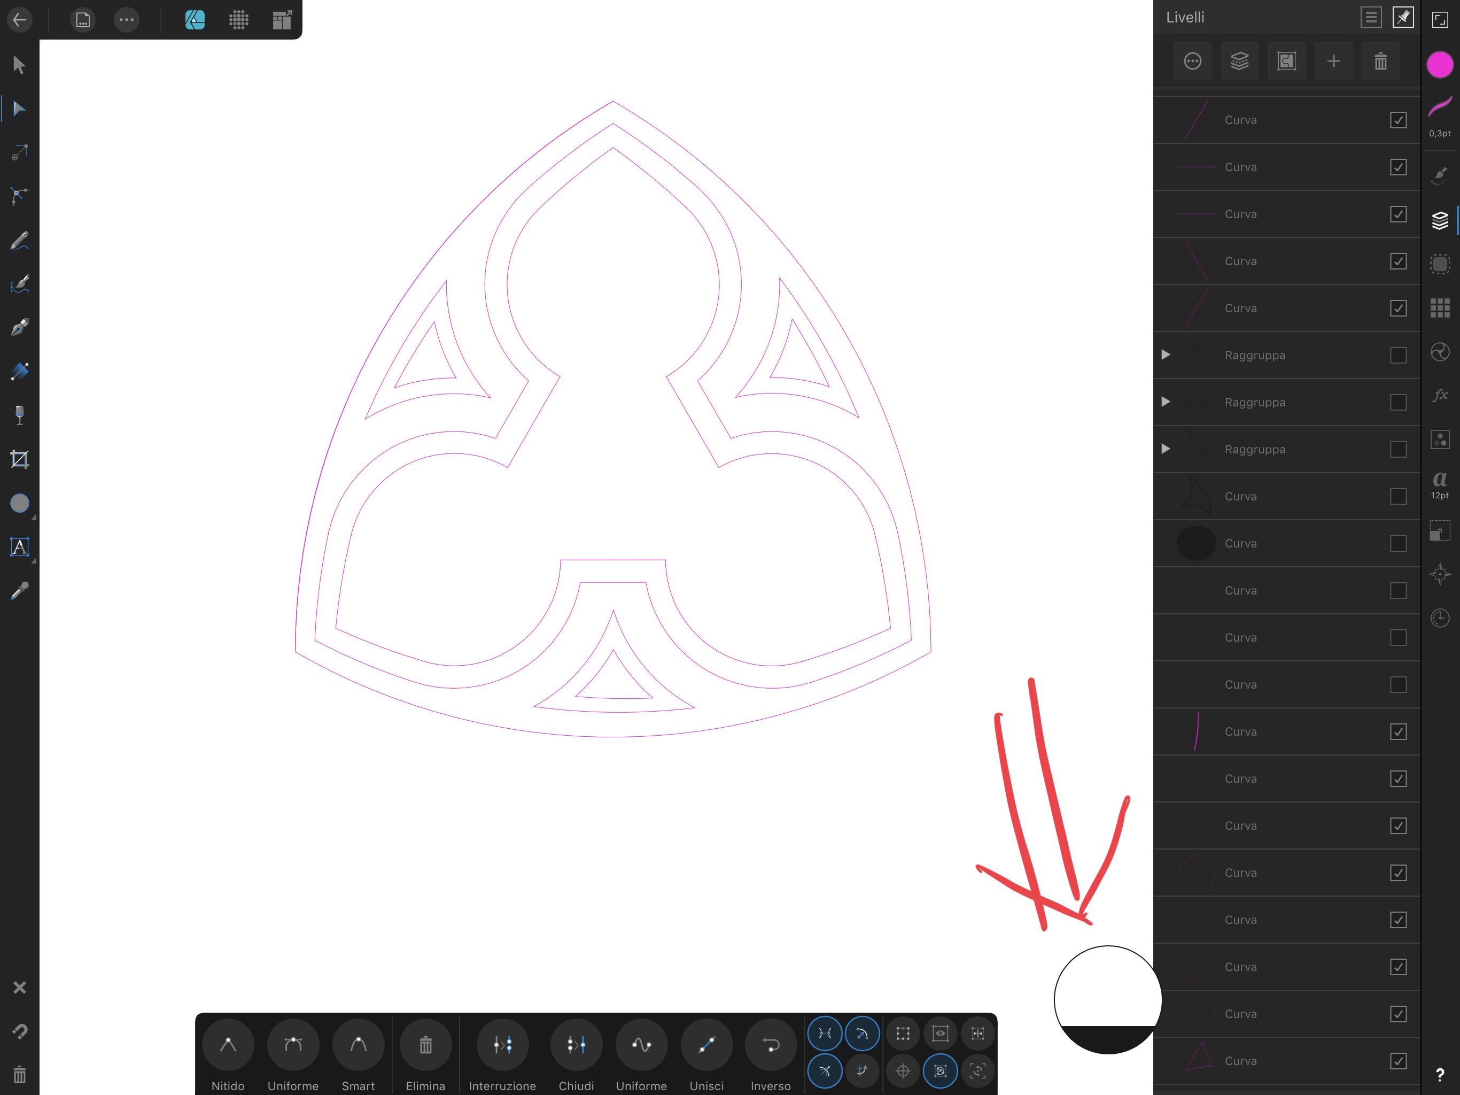This screenshot has width=1460, height=1095.
Task: Tap the mask layer button
Action: click(x=1286, y=61)
